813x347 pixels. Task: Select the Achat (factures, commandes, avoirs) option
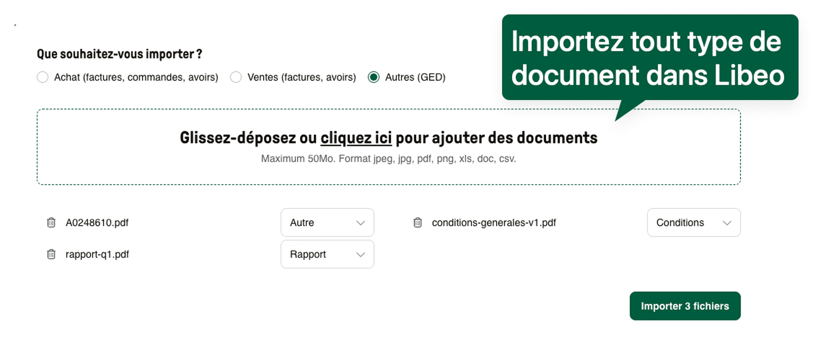point(42,77)
